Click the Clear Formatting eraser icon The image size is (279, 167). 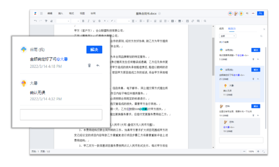point(52,21)
